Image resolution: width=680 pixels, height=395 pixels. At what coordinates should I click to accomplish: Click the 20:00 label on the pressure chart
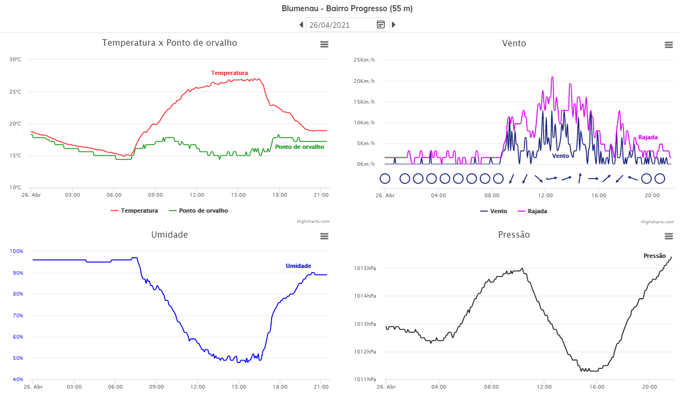pos(650,387)
